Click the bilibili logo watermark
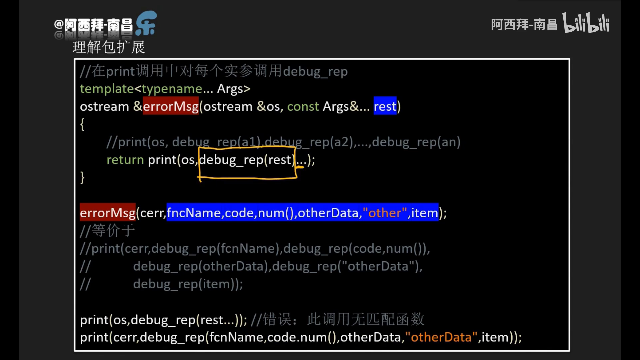The width and height of the screenshot is (640, 360). (x=586, y=23)
